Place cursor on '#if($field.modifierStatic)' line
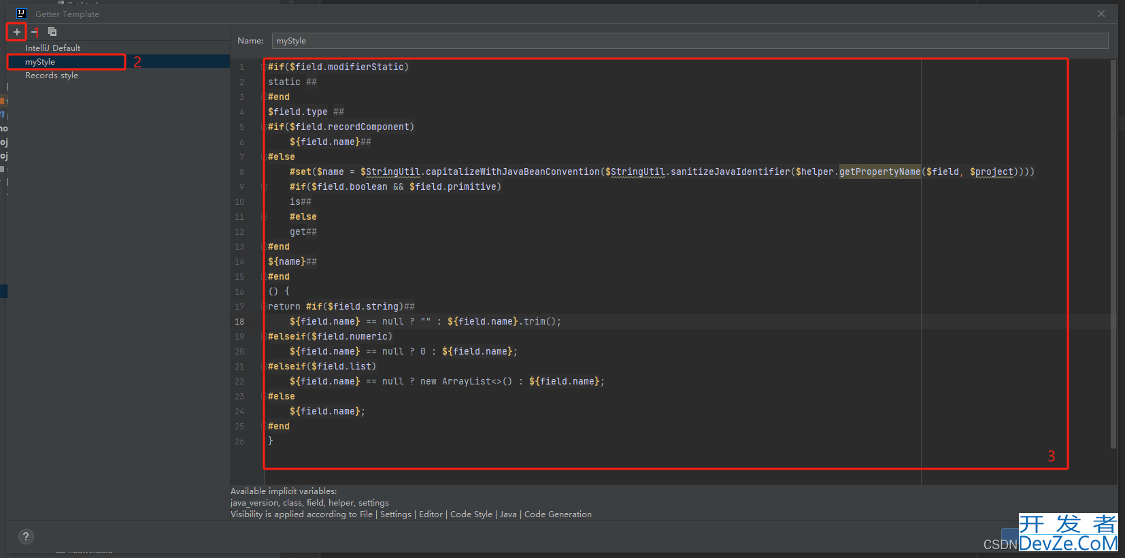 pos(338,67)
